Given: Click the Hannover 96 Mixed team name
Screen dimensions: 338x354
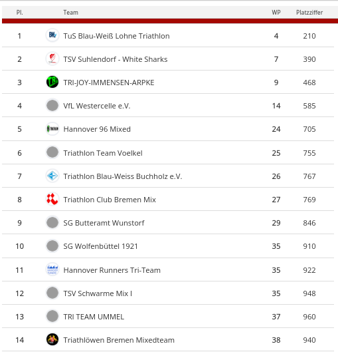Looking at the screenshot, I should coord(97,129).
